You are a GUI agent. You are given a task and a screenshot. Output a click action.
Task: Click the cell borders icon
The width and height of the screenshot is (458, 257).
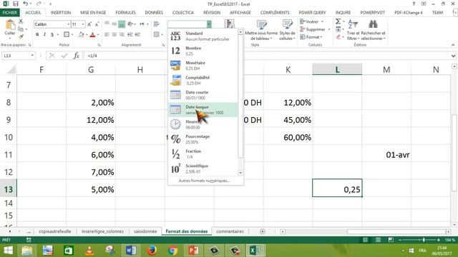tap(67, 34)
